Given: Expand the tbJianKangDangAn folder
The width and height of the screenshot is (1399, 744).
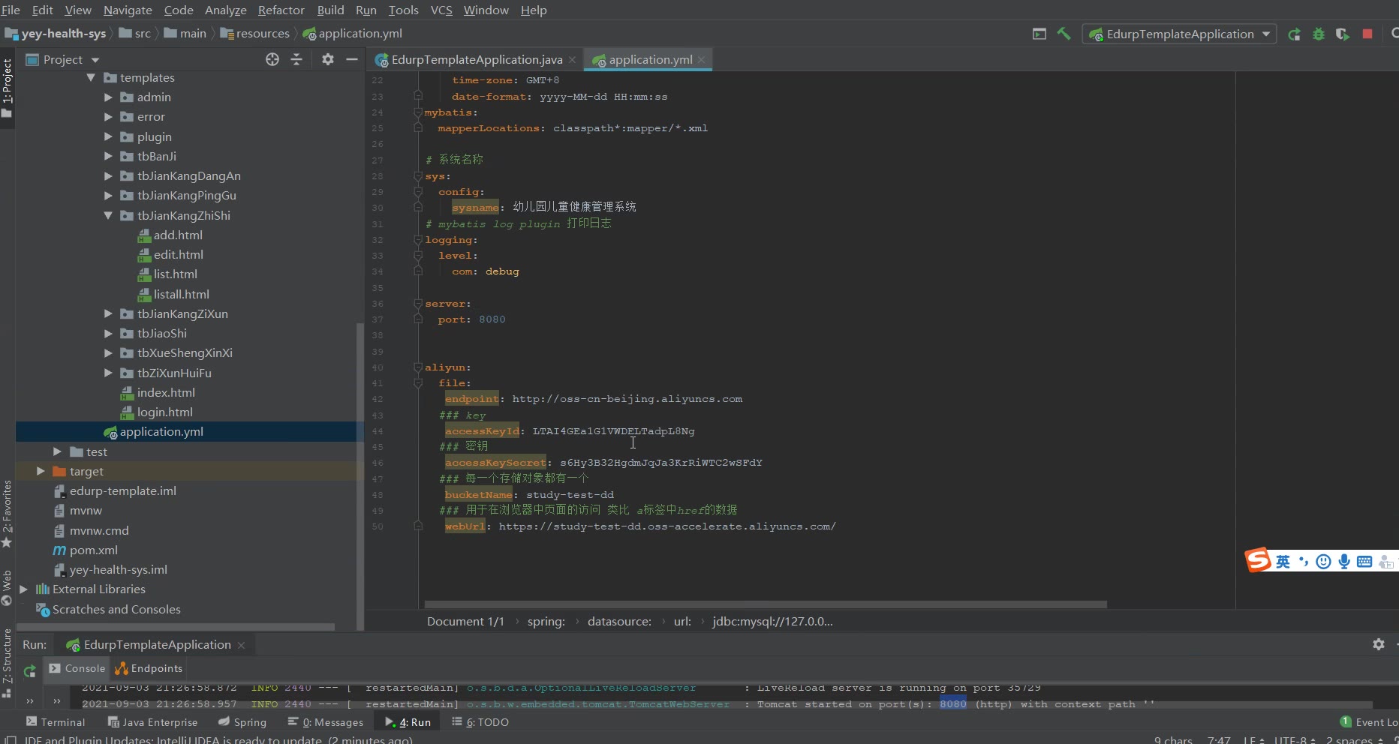Looking at the screenshot, I should 108,176.
